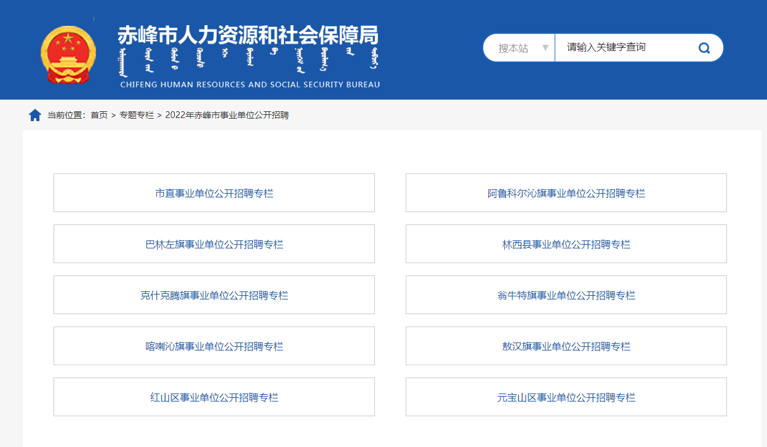Viewport: 767px width, 447px height.
Task: Click the magnifier search icon
Action: tap(704, 48)
